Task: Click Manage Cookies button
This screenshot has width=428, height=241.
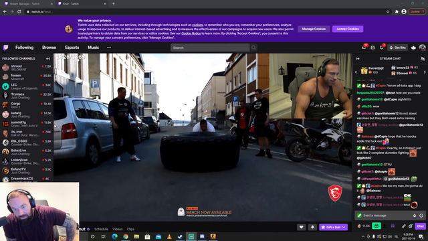Action: [314, 29]
